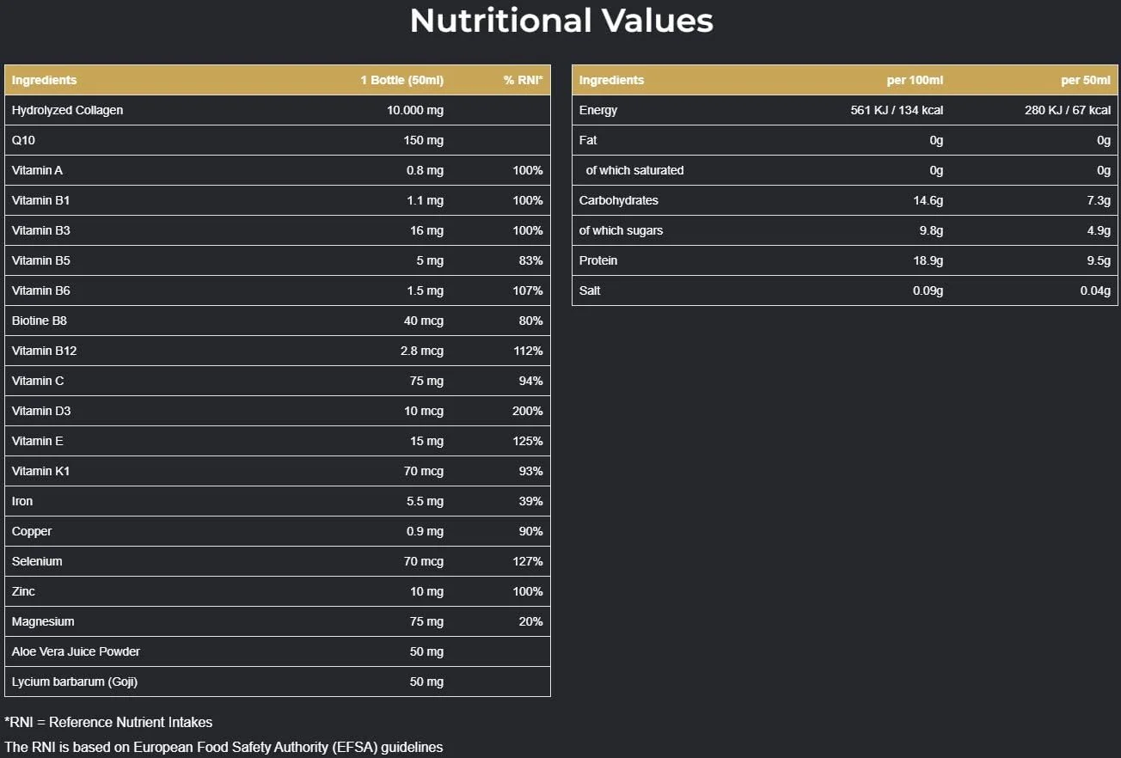The height and width of the screenshot is (758, 1121).
Task: Select the Energy row label
Action: (598, 110)
